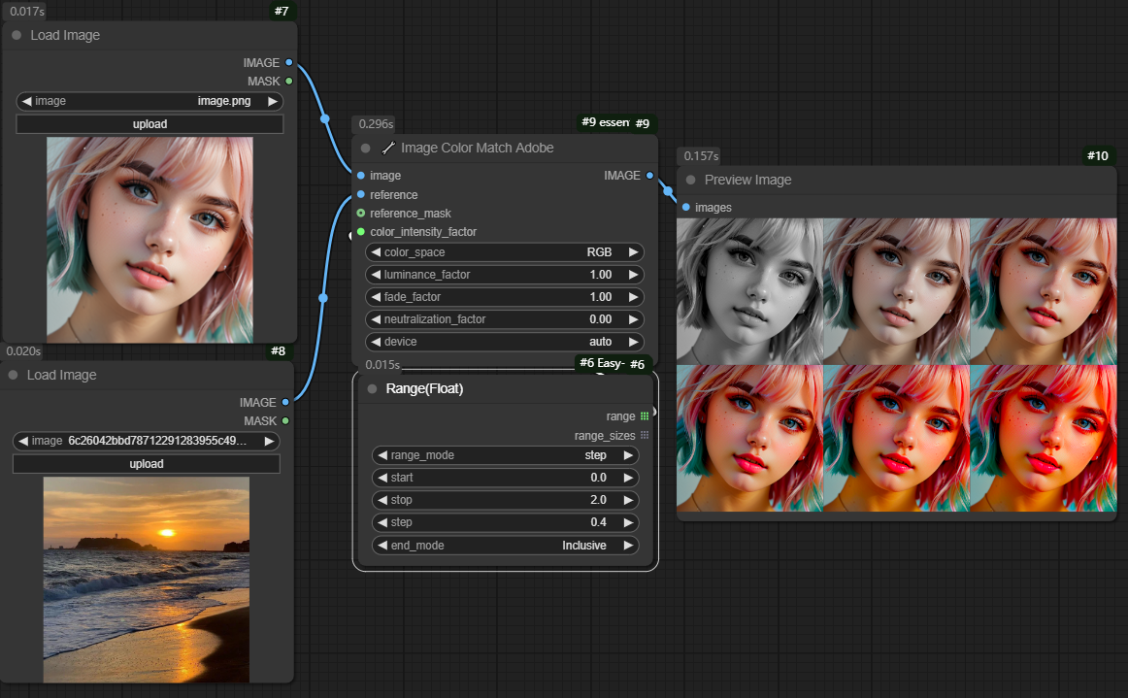Click the range output grid icon

coord(645,416)
